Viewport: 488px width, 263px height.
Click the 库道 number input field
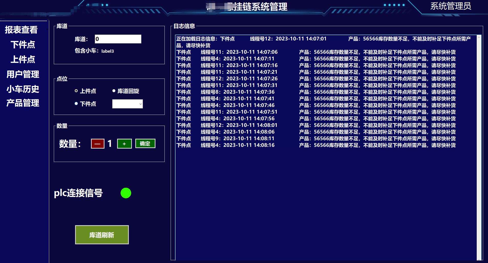pos(118,39)
